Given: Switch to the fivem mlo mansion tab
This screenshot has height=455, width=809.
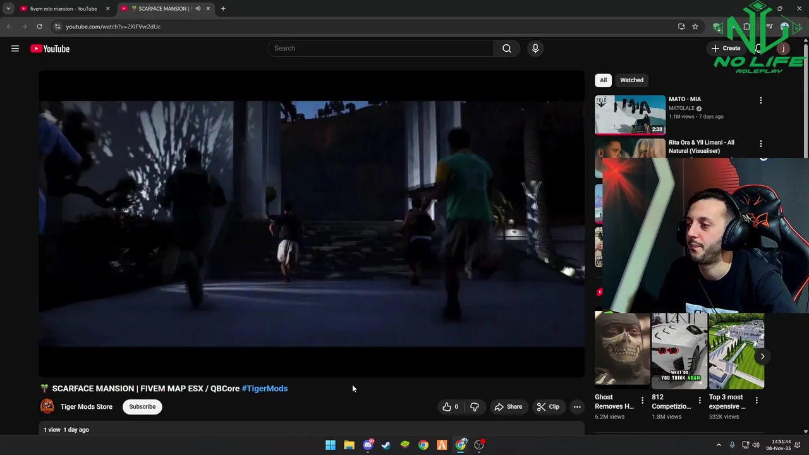Looking at the screenshot, I should click(63, 9).
